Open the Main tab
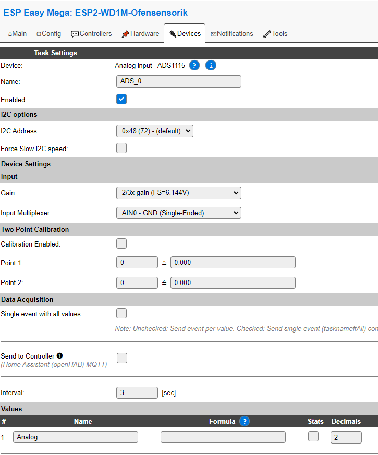The width and height of the screenshot is (378, 455). (17, 34)
